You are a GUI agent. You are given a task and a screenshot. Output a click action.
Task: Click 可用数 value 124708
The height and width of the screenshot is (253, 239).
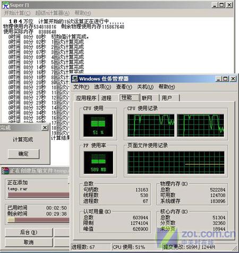pos(218,195)
